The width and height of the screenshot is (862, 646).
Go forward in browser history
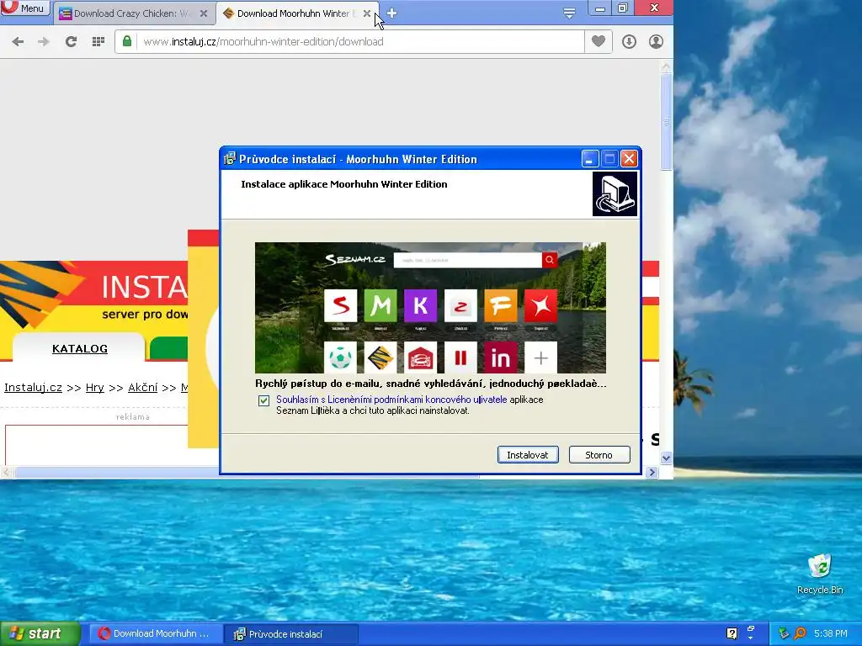pyautogui.click(x=44, y=42)
